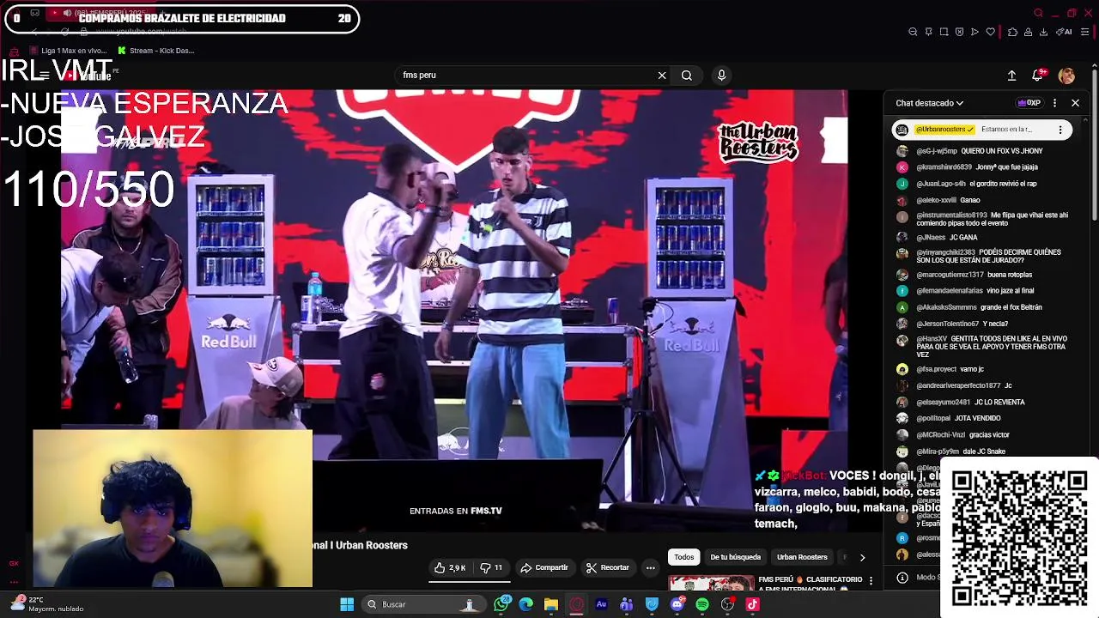
Task: Click the send/flow arrow icon in browser toolbar
Action: [x=975, y=32]
